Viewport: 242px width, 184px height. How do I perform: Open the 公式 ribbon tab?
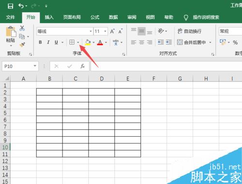(95, 17)
